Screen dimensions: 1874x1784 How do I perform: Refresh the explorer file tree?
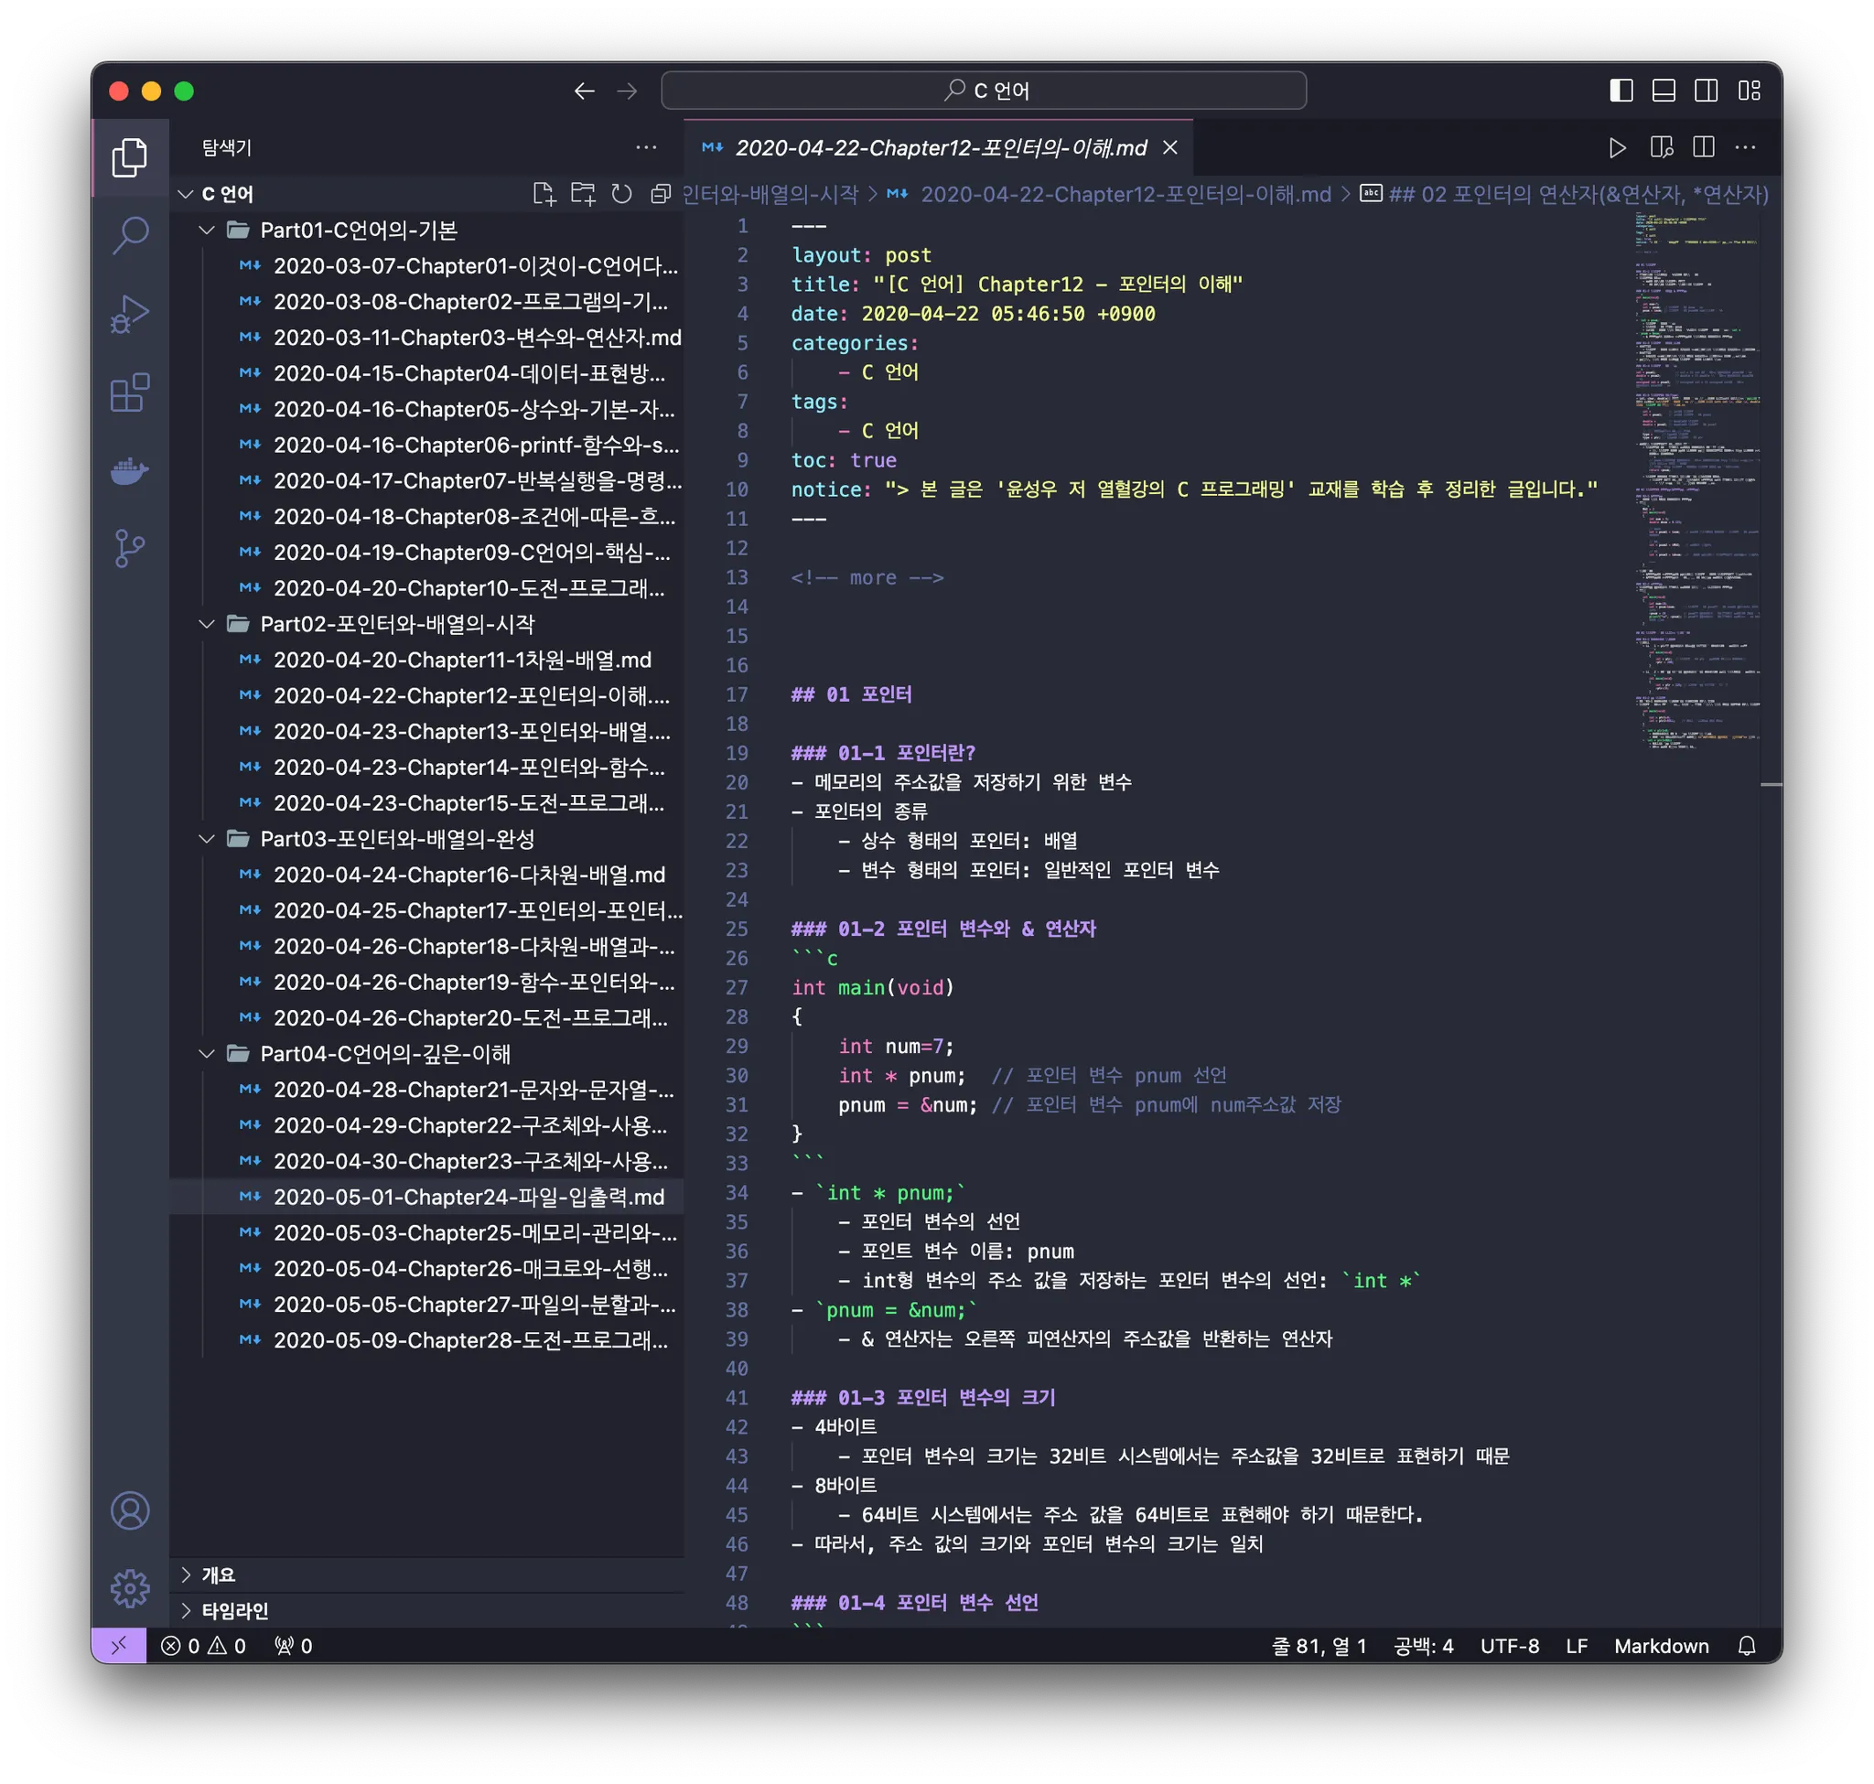tap(622, 194)
